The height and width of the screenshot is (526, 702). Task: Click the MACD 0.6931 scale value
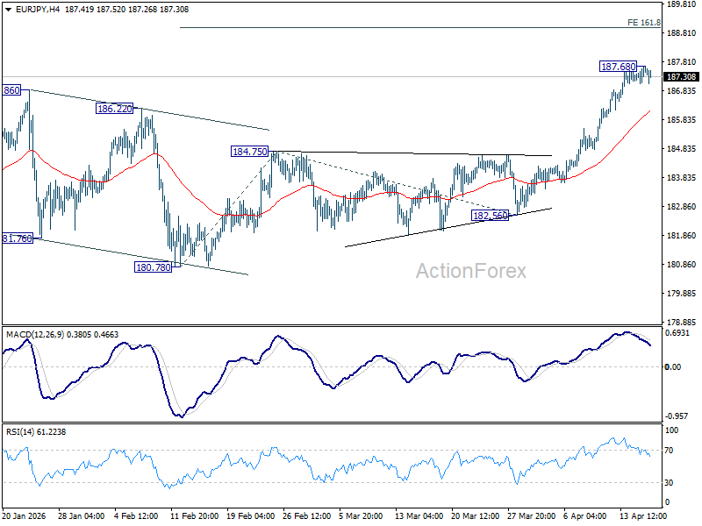click(677, 333)
